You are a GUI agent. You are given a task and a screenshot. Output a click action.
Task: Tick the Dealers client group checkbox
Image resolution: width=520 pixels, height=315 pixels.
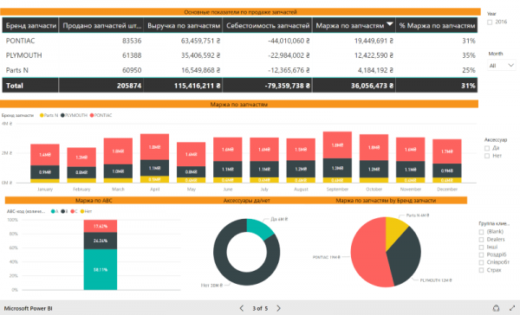pyautogui.click(x=481, y=240)
